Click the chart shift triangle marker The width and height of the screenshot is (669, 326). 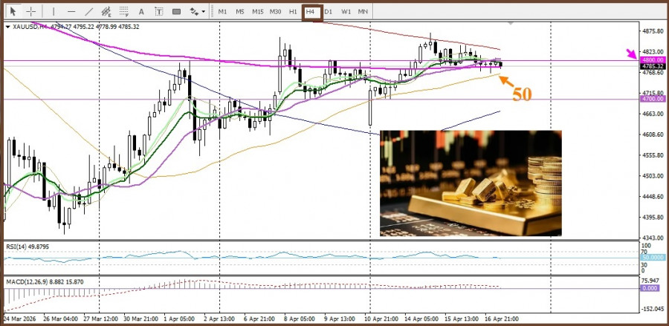511,24
